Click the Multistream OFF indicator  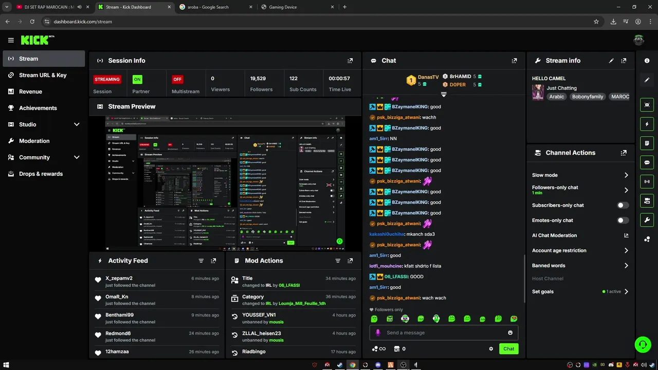(x=177, y=79)
